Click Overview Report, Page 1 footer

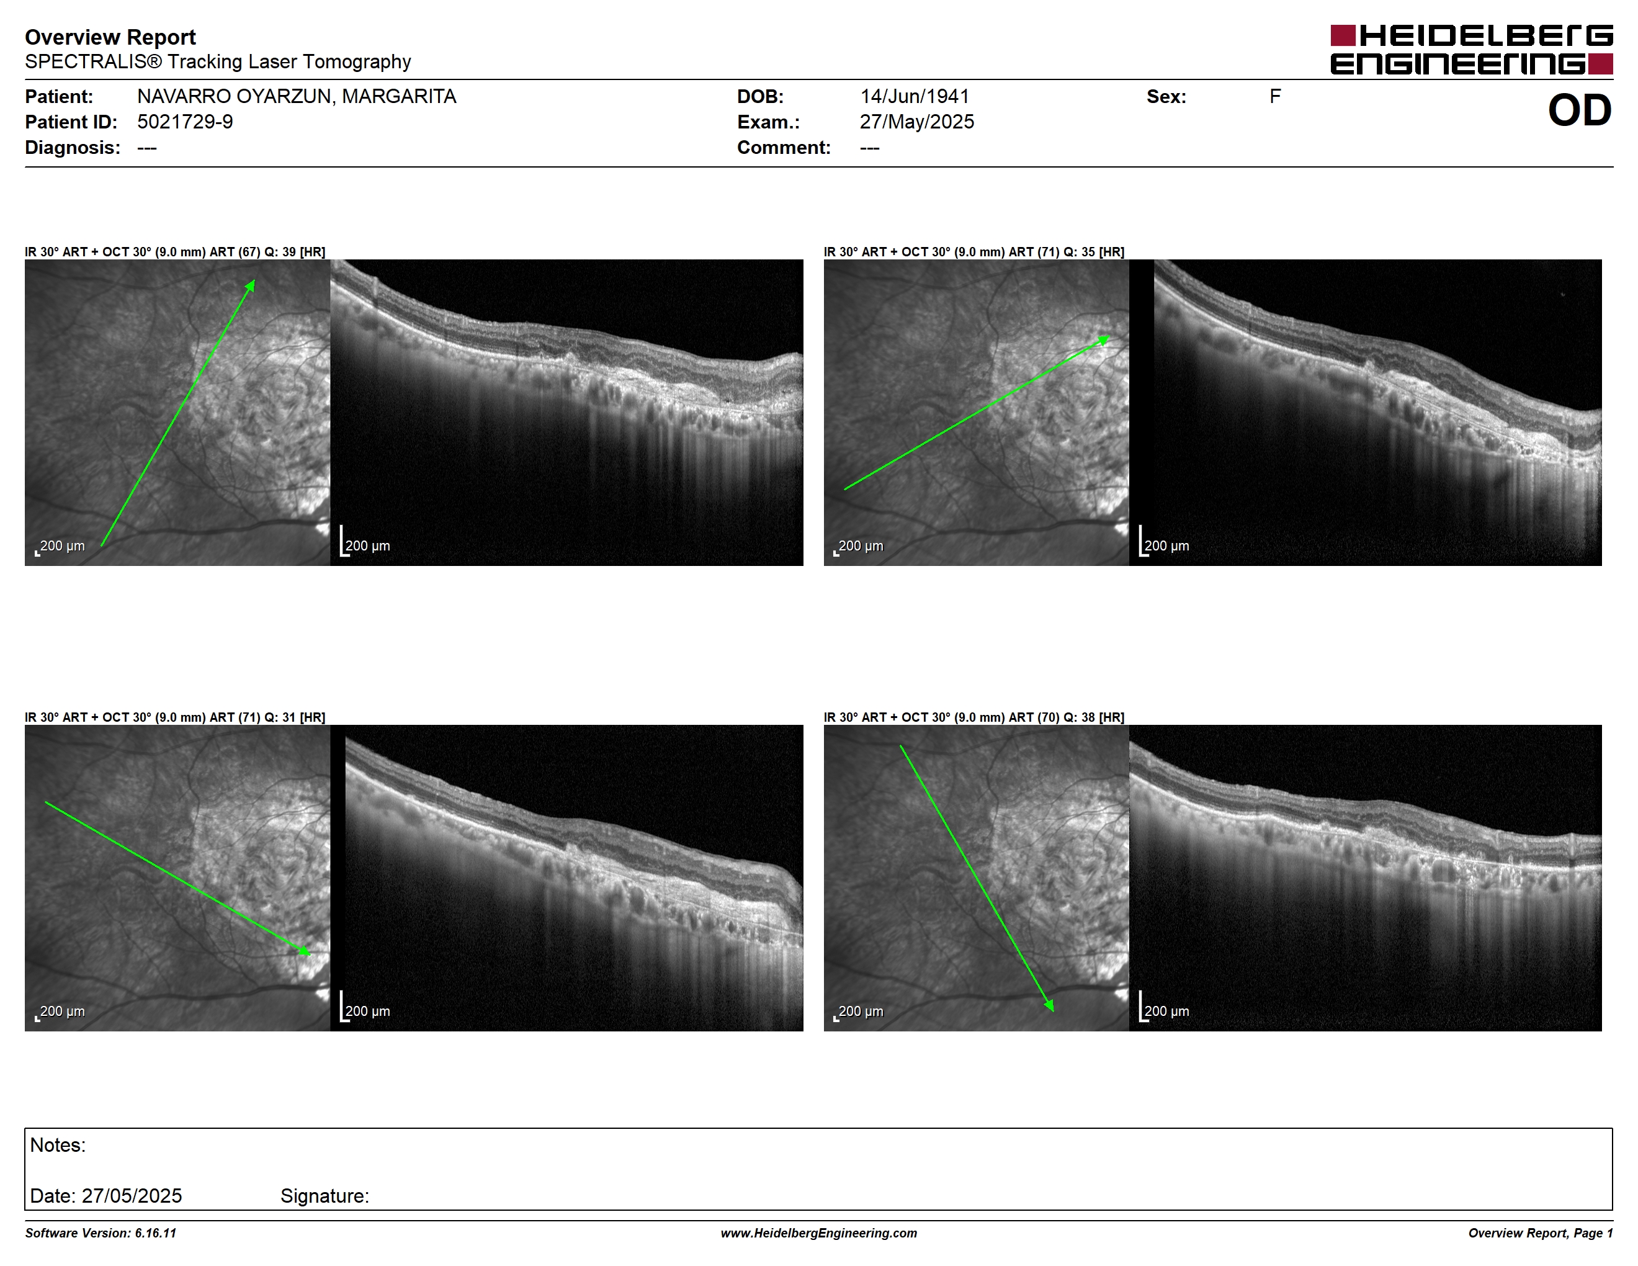(x=1541, y=1233)
